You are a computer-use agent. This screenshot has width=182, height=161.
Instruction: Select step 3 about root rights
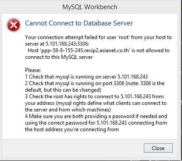pyautogui.click(x=94, y=97)
